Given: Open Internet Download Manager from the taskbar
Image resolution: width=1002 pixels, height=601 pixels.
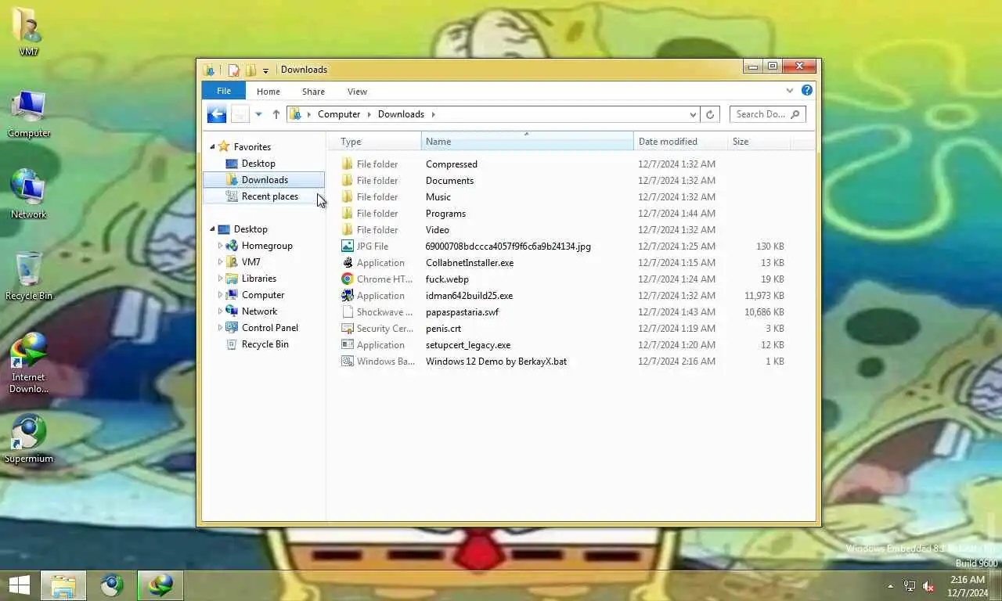Looking at the screenshot, I should [x=160, y=585].
